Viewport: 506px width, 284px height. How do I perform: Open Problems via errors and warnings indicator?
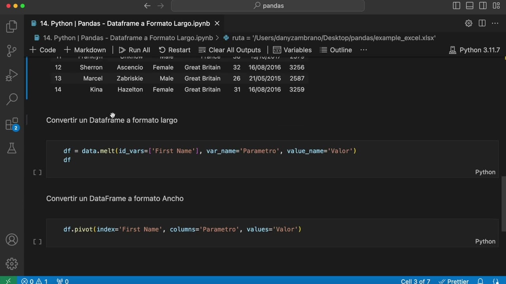(34, 281)
